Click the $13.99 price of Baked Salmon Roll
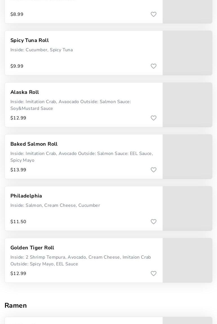The height and width of the screenshot is (324, 217). pos(18,170)
